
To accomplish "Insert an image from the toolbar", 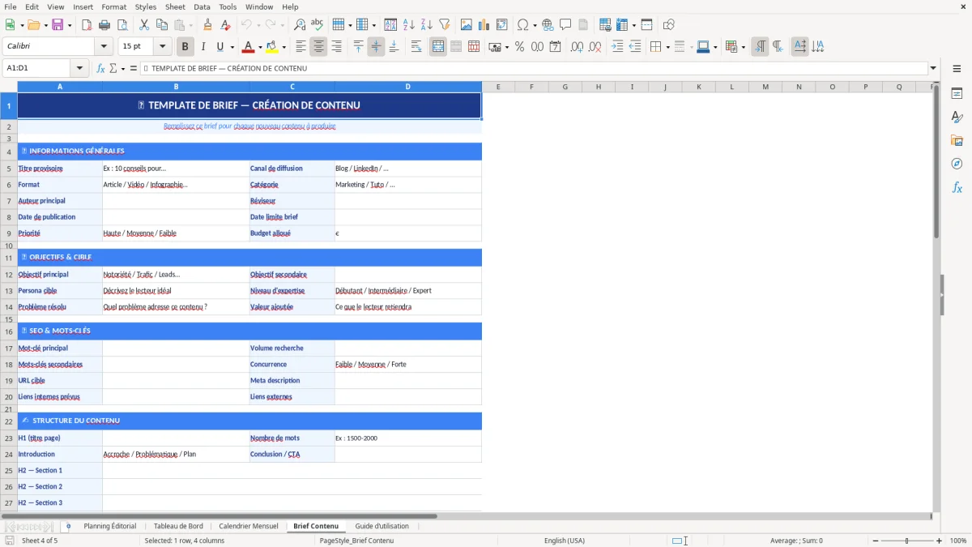I will (466, 24).
